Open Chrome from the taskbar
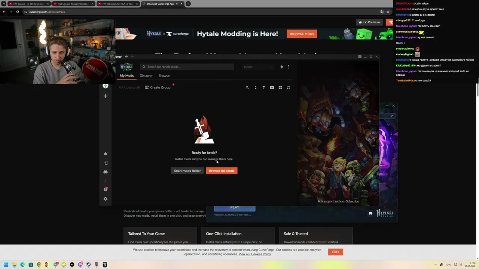The image size is (479, 269). coord(39,265)
